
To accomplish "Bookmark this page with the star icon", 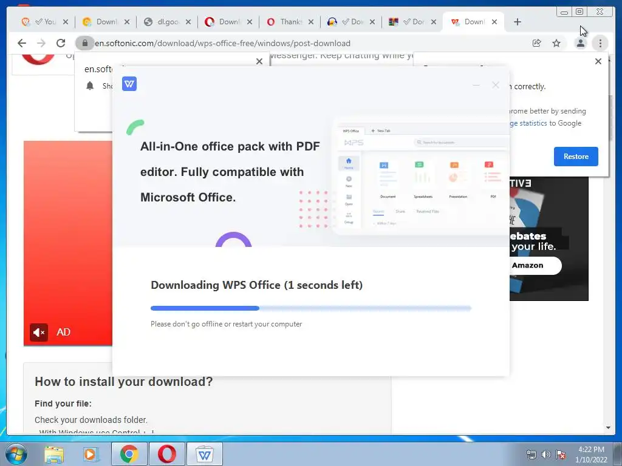I will 556,43.
